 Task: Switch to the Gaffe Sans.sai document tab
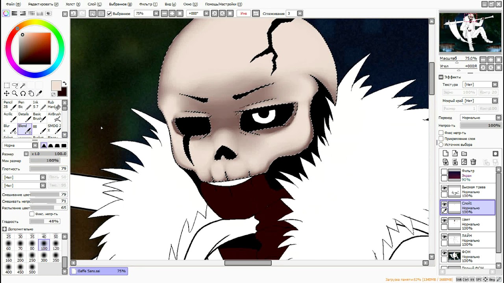(99, 271)
